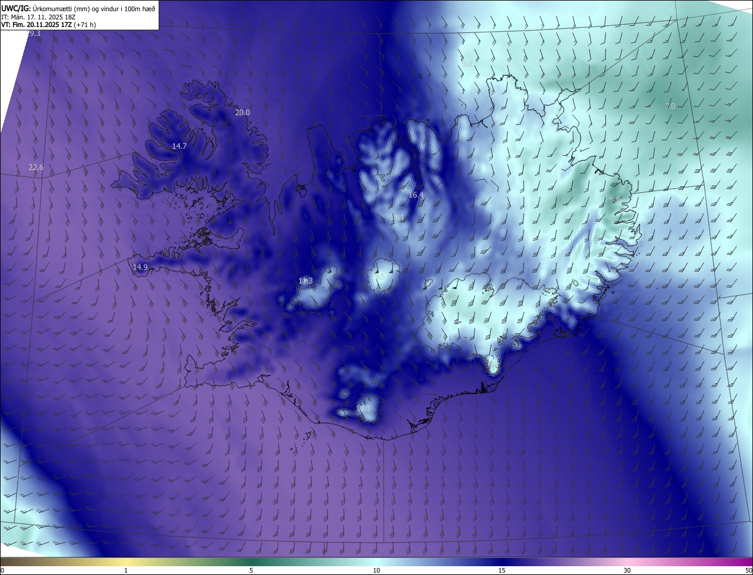The width and height of the screenshot is (753, 575).
Task: Click the color scale tick label 1
Action: (126, 570)
